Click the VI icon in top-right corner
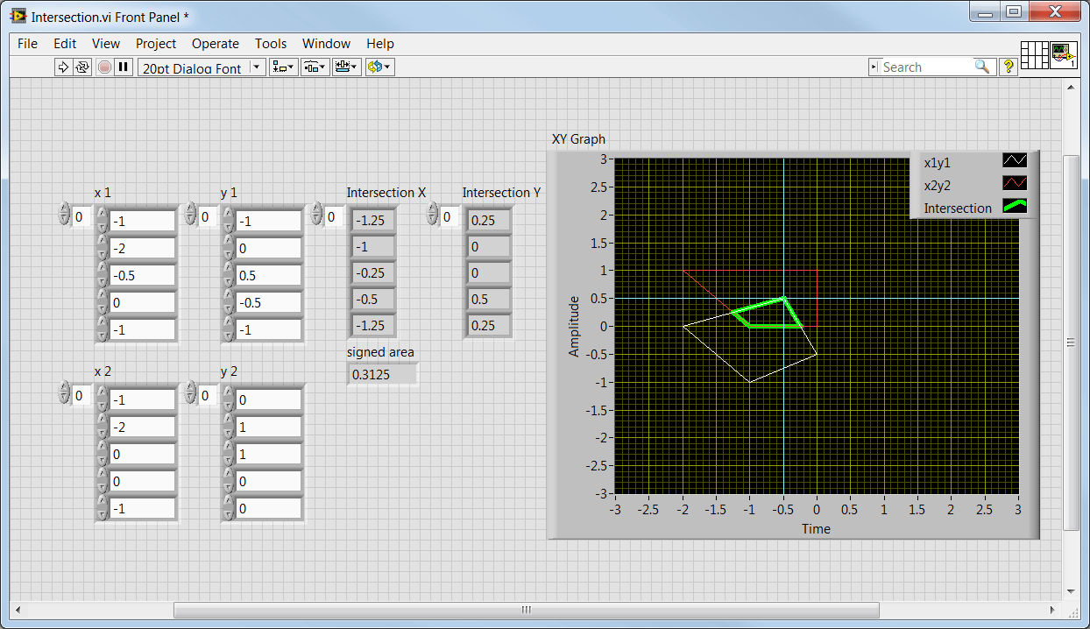This screenshot has height=629, width=1090. (x=1063, y=54)
